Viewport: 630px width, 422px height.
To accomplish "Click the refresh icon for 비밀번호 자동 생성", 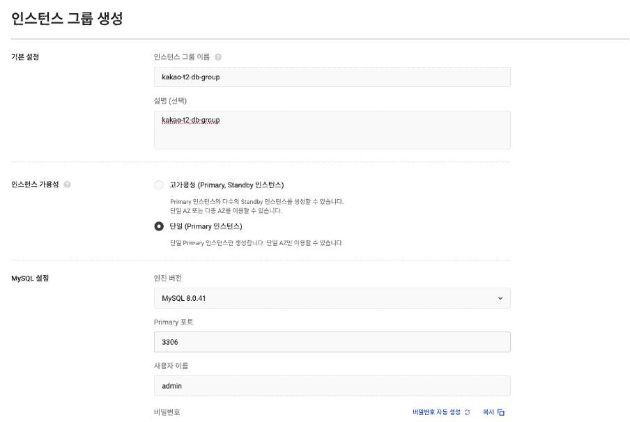I will click(468, 412).
